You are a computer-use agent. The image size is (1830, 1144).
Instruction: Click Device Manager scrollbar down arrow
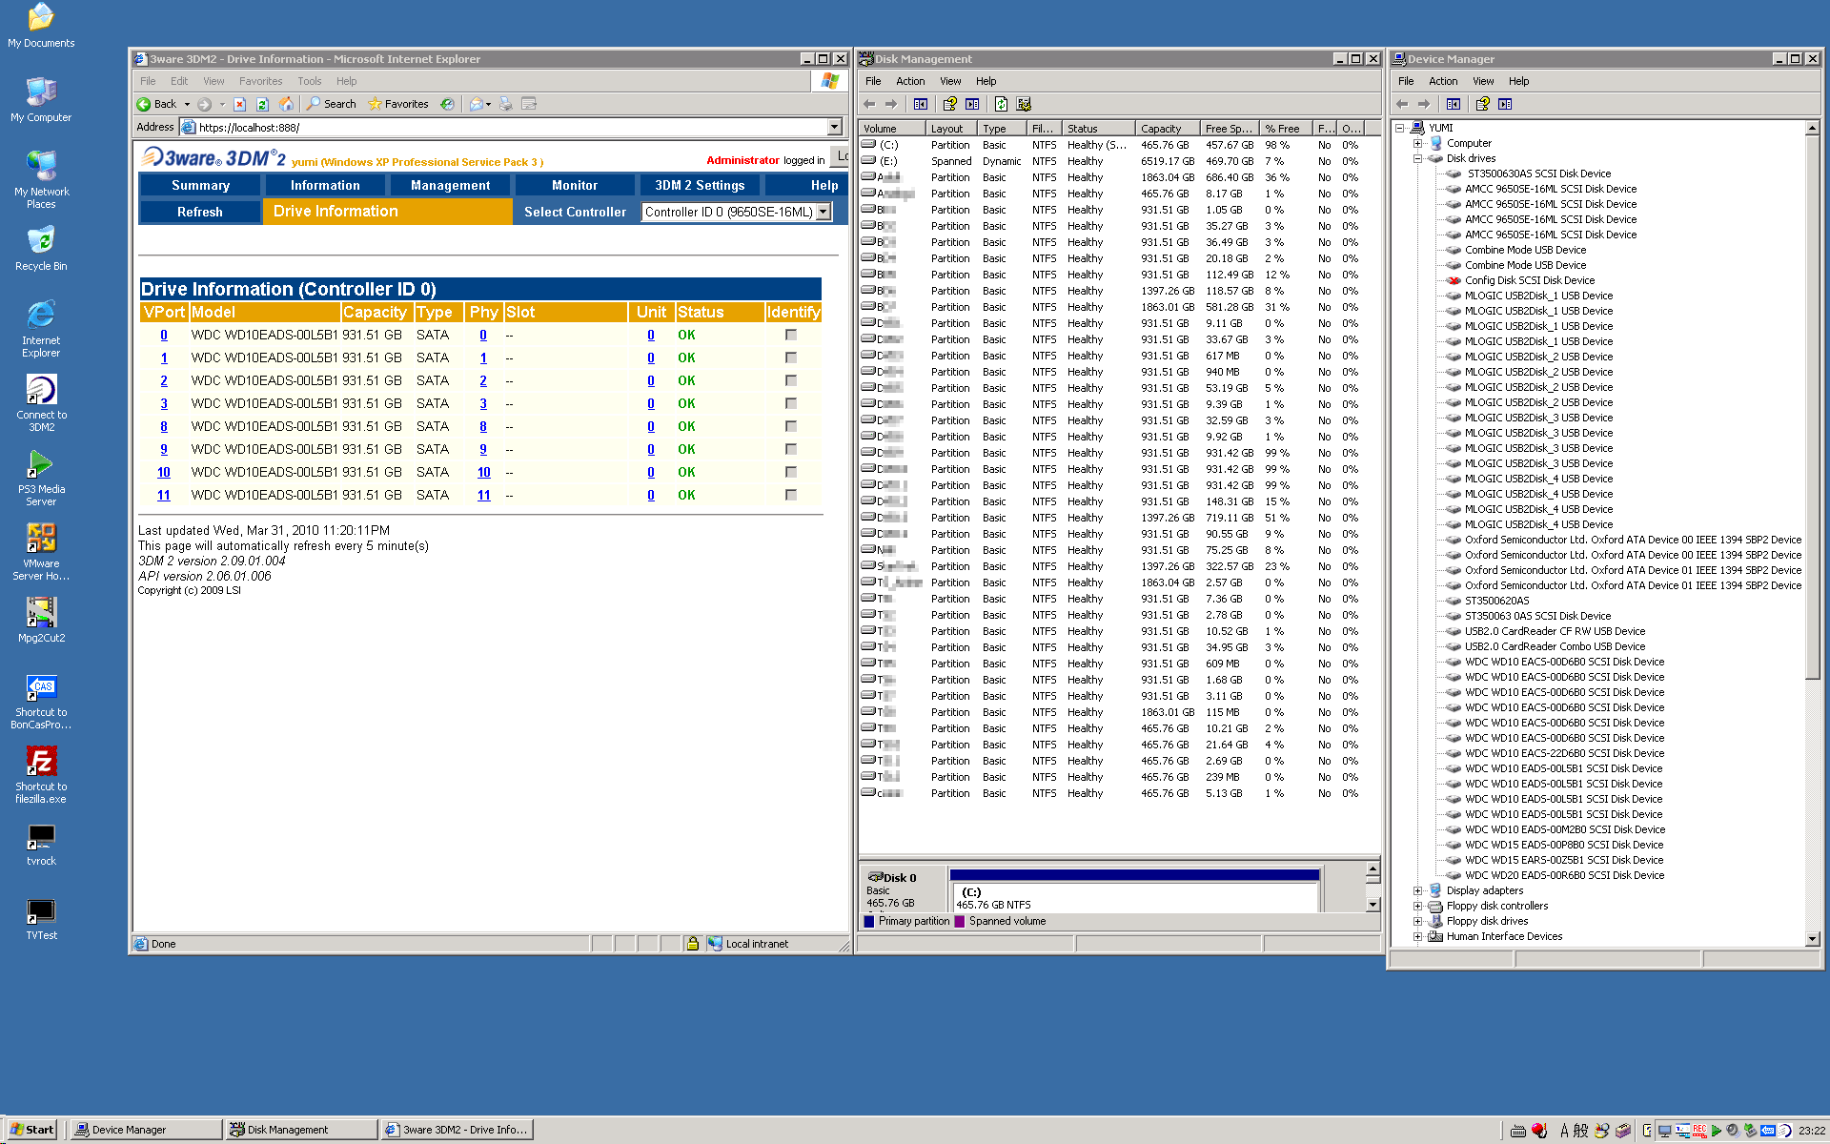click(x=1812, y=939)
